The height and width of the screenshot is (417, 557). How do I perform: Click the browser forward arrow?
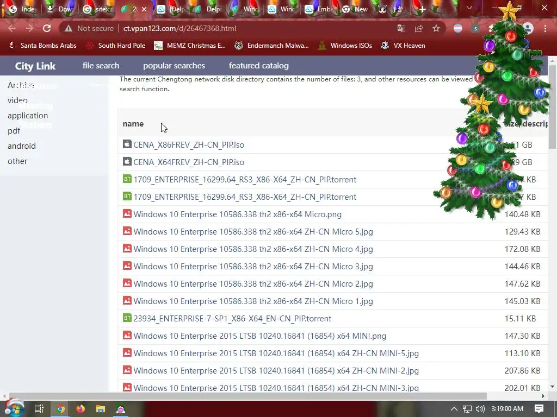(29, 28)
